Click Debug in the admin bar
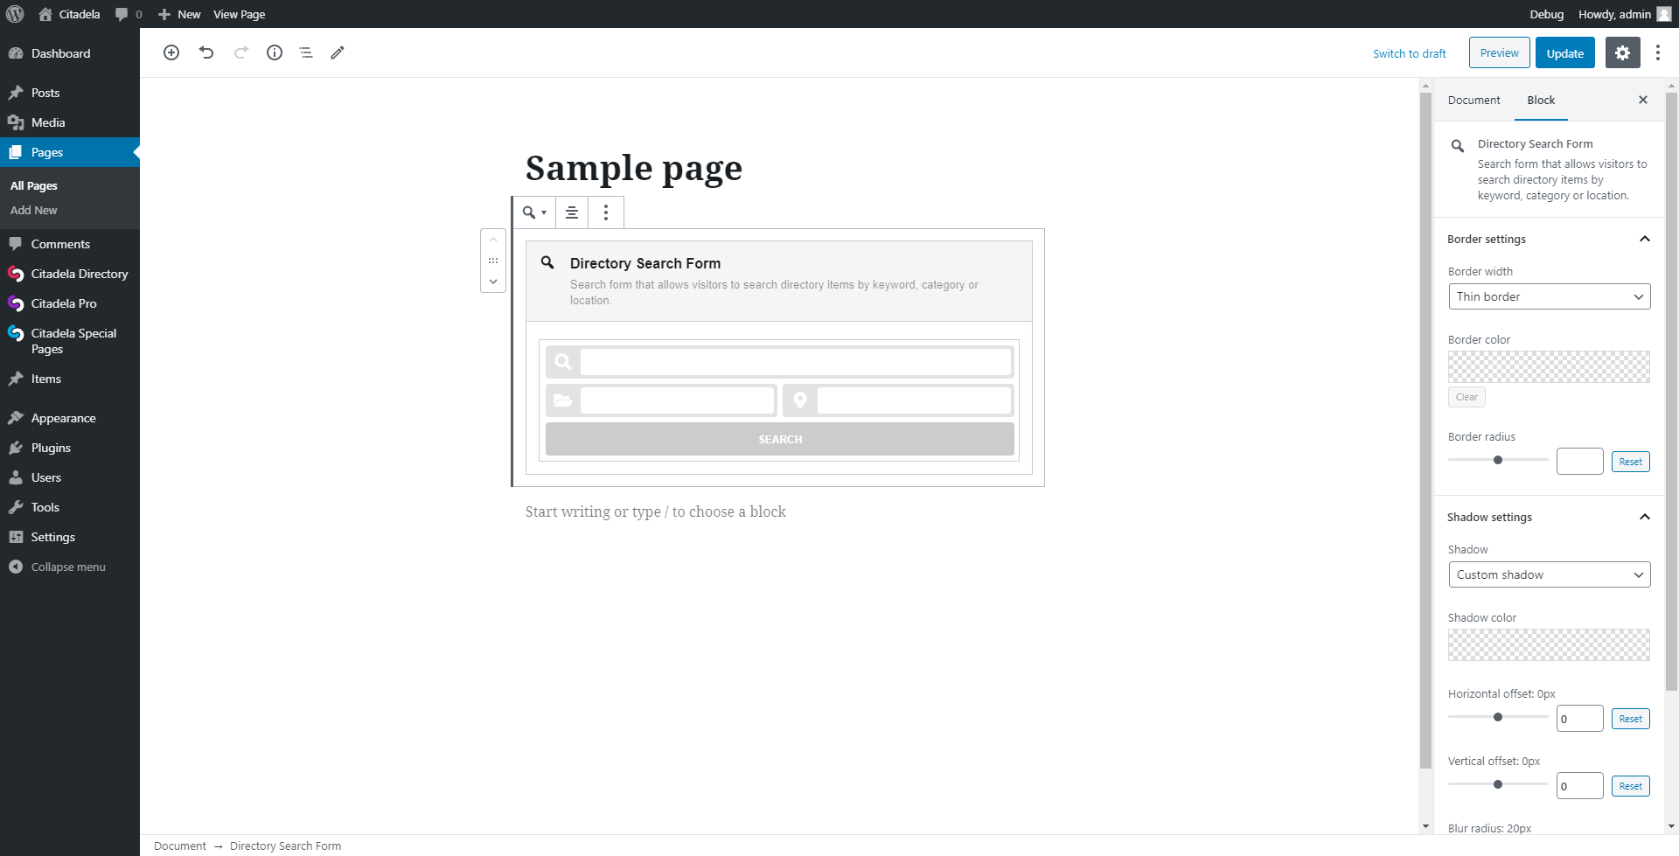Screen dimensions: 1679x856 (x=1547, y=14)
